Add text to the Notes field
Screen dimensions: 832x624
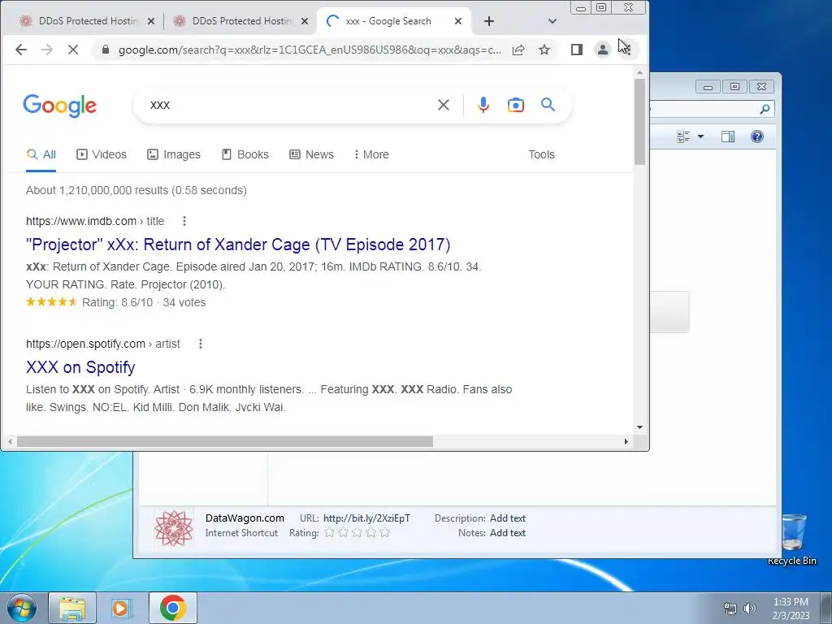(x=507, y=533)
